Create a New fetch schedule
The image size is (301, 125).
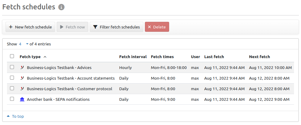click(x=30, y=27)
